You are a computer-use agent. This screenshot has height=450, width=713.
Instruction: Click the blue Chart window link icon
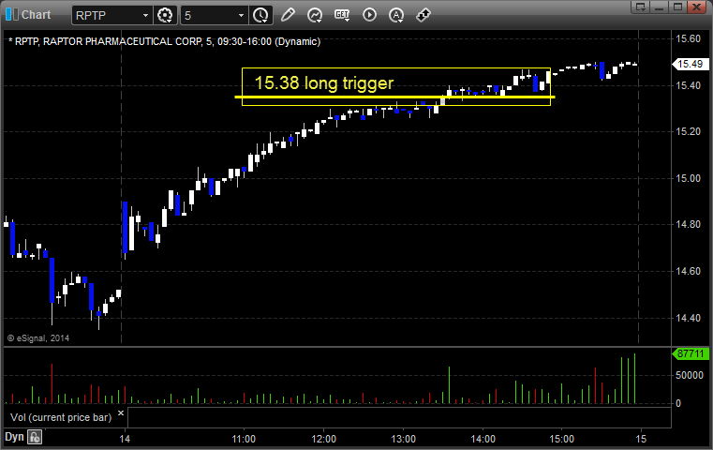(11, 15)
